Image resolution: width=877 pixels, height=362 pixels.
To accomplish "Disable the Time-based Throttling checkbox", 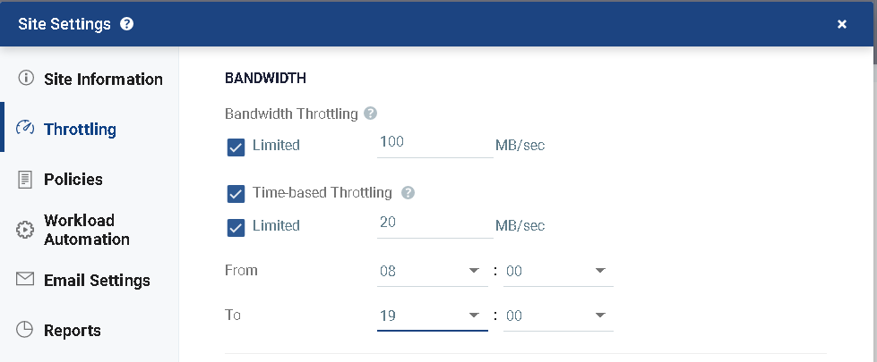I will click(x=236, y=194).
